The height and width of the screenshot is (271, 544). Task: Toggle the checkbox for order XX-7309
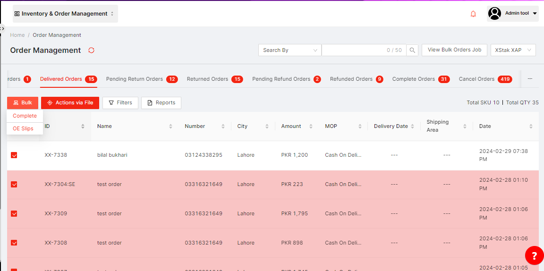click(x=14, y=213)
